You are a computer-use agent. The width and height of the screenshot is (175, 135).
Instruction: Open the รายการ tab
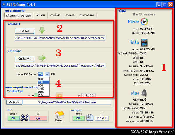pyautogui.click(x=70, y=15)
